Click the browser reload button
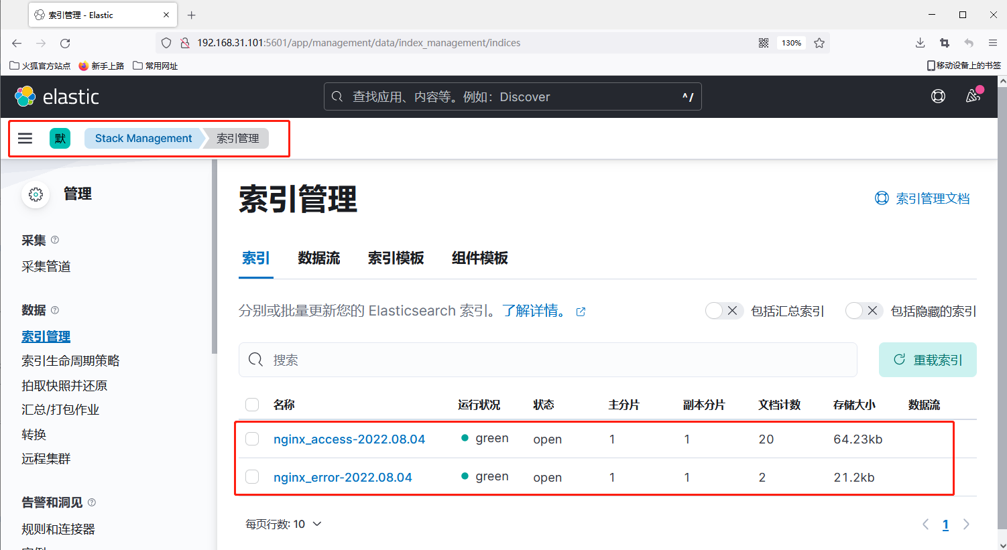This screenshot has width=1007, height=550. (65, 43)
